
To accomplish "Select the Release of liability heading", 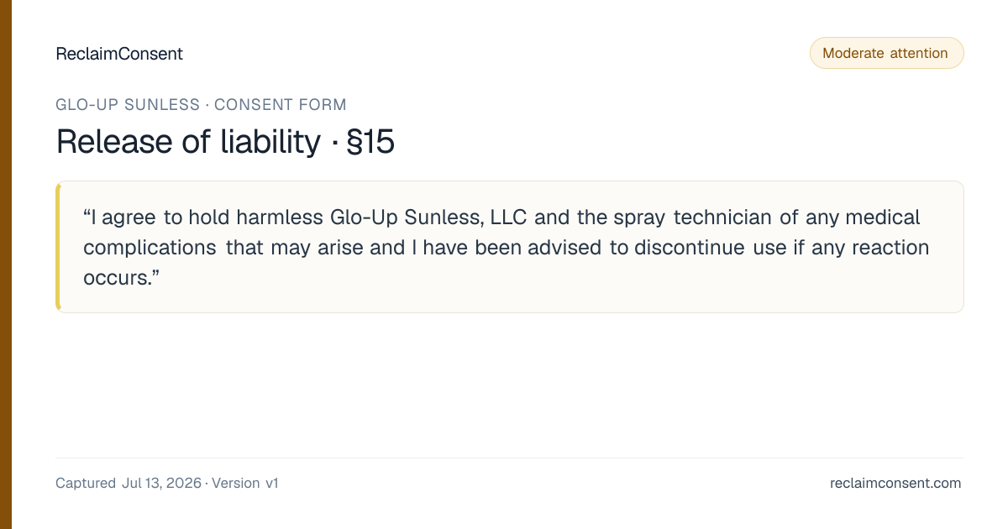I will point(188,142).
